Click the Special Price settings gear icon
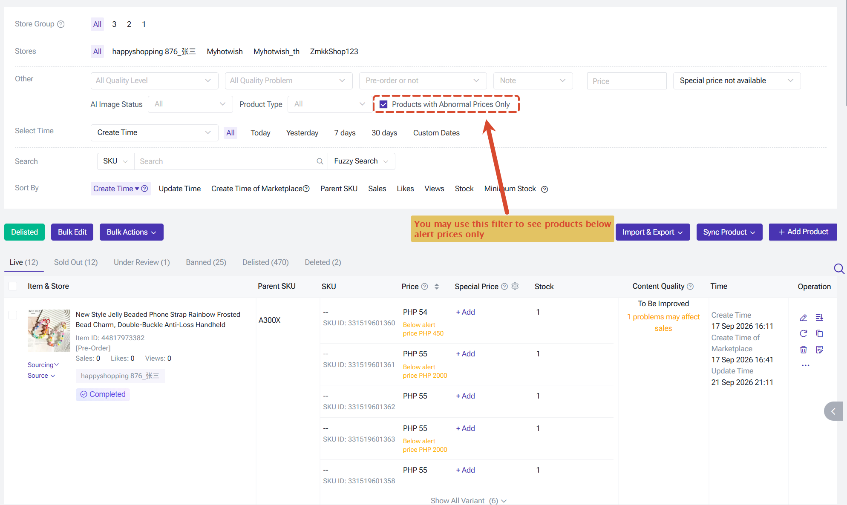847x505 pixels. tap(515, 286)
